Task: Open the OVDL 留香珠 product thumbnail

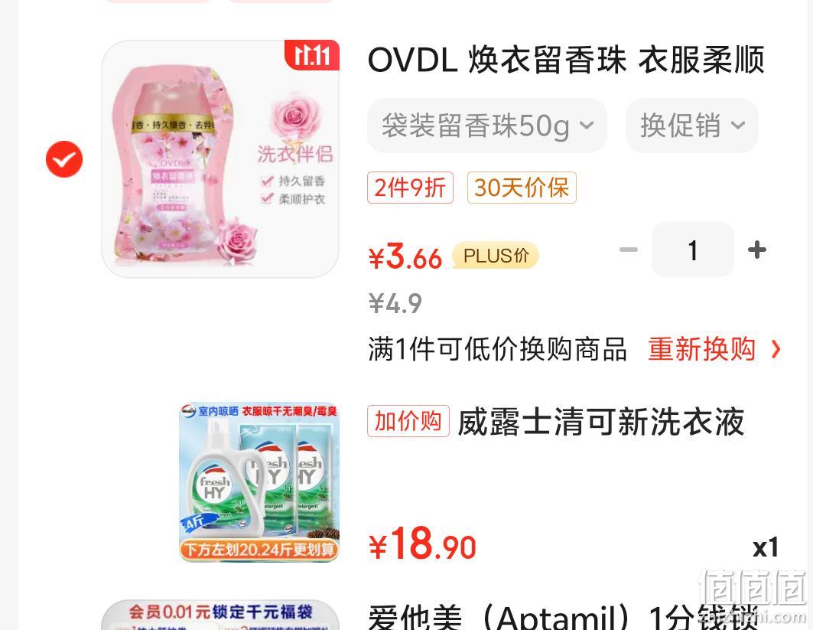Action: (x=220, y=158)
